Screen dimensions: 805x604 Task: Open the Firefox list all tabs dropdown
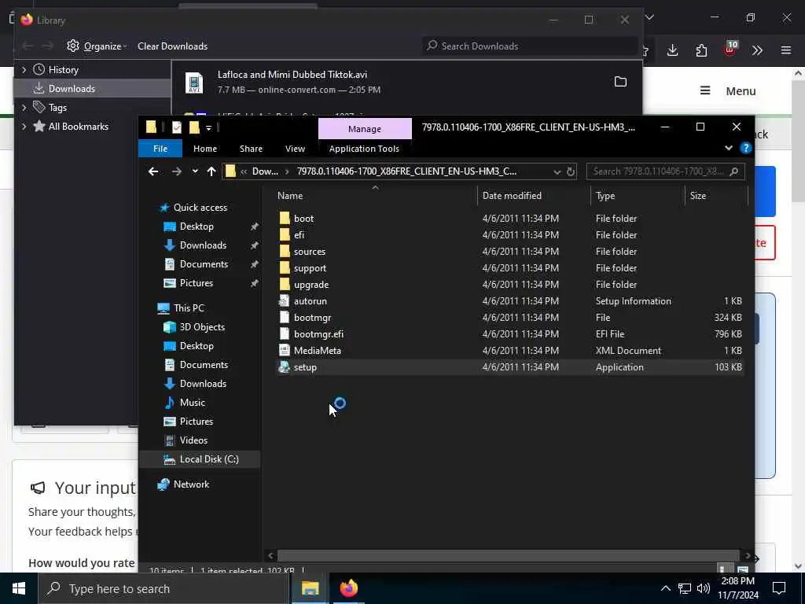tap(649, 17)
